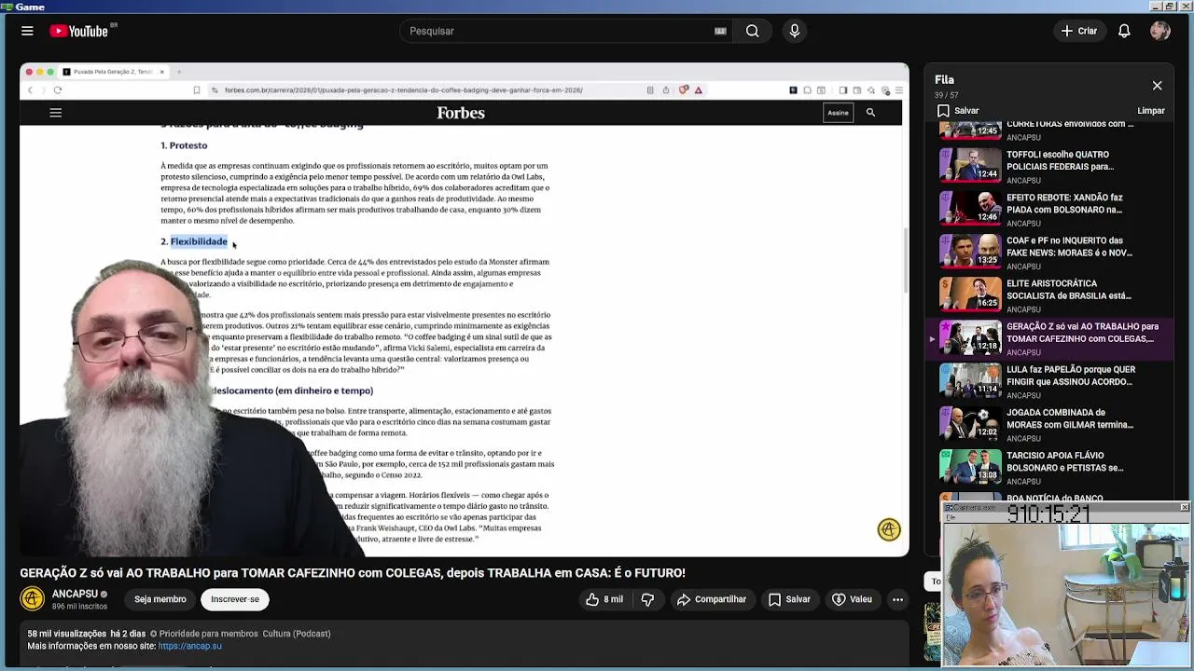This screenshot has height=671, width=1194.
Task: Close the Fila queue panel
Action: click(1157, 85)
